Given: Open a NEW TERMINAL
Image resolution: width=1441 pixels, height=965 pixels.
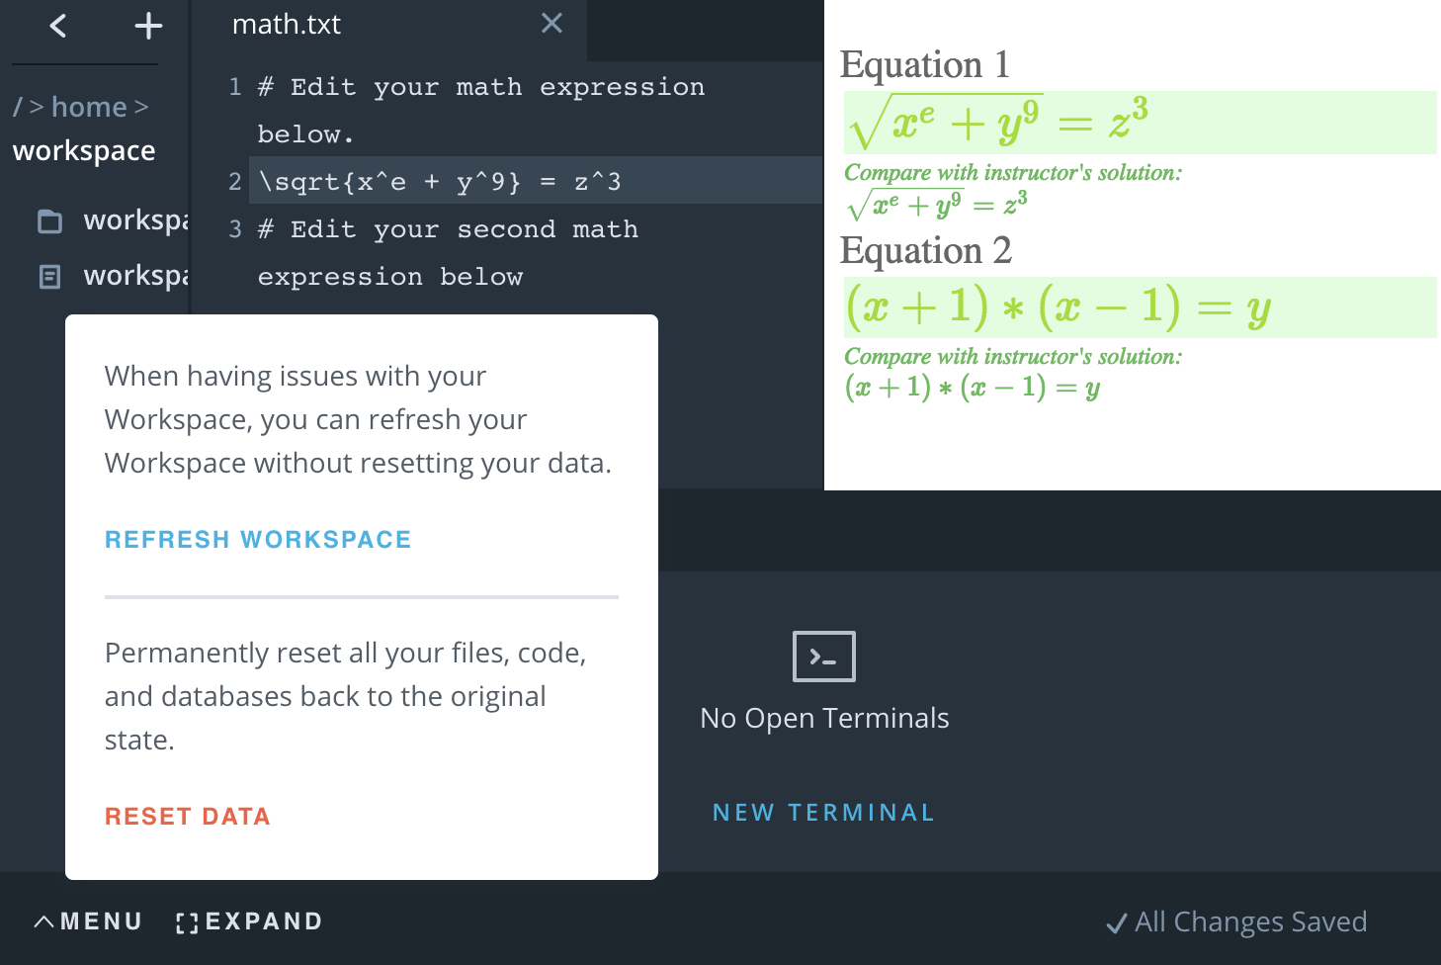Looking at the screenshot, I should coord(823,813).
